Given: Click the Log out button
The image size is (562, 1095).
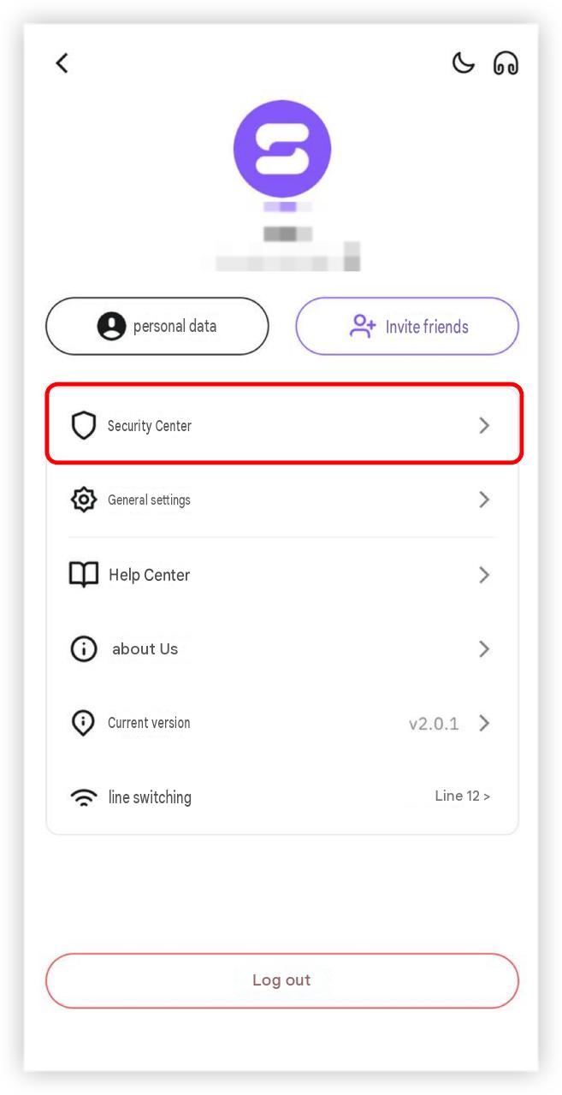Looking at the screenshot, I should pos(282,980).
